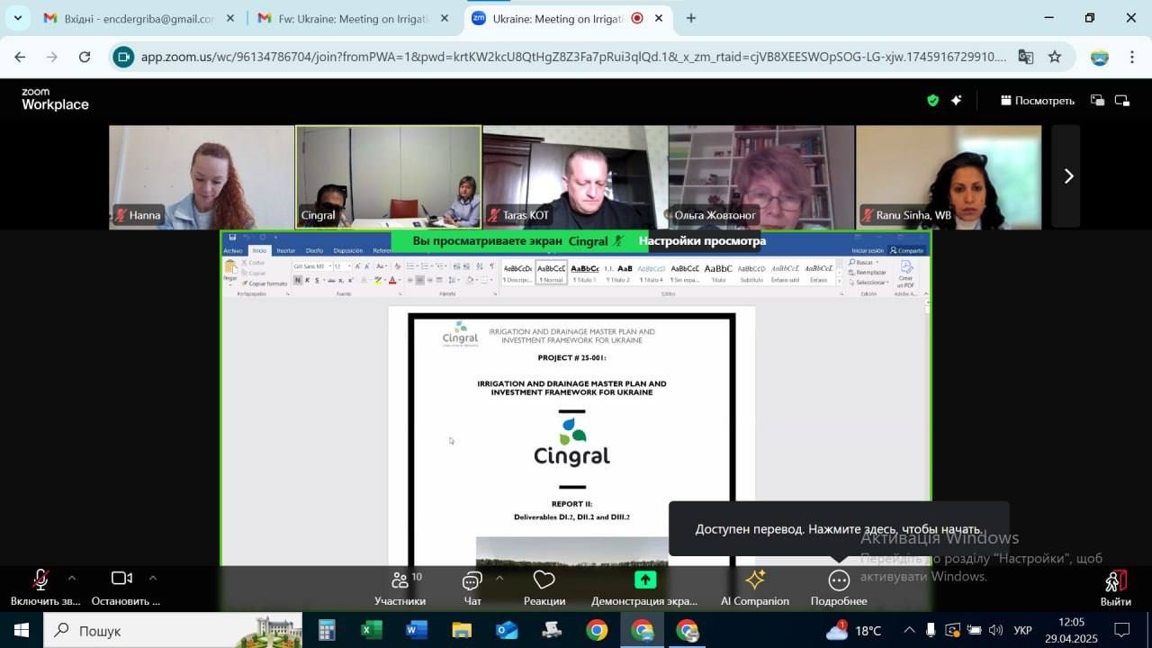Open Word from taskbar
1152x648 pixels.
[x=417, y=630]
